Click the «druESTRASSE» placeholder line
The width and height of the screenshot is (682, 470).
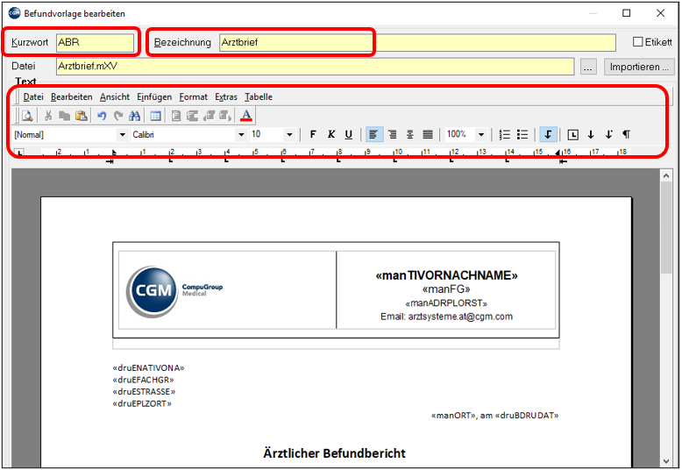click(144, 392)
